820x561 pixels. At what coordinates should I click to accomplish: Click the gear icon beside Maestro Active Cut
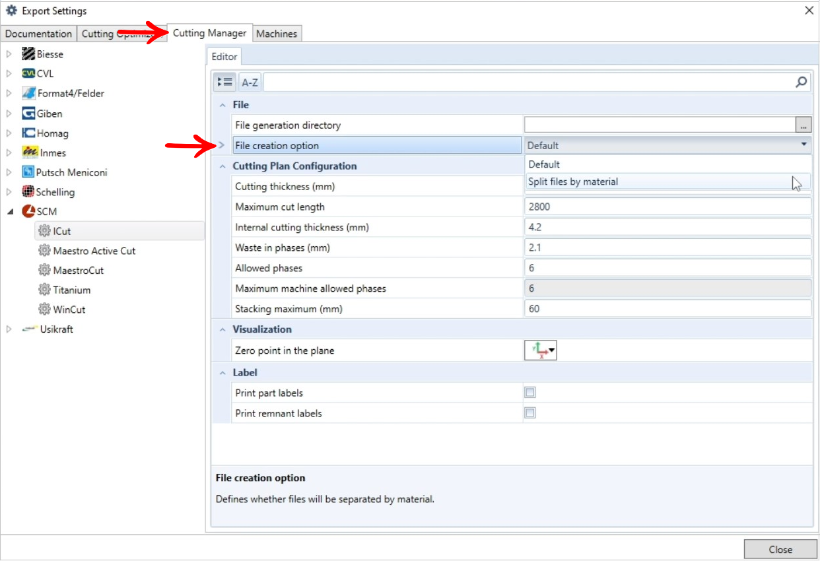[x=44, y=251]
